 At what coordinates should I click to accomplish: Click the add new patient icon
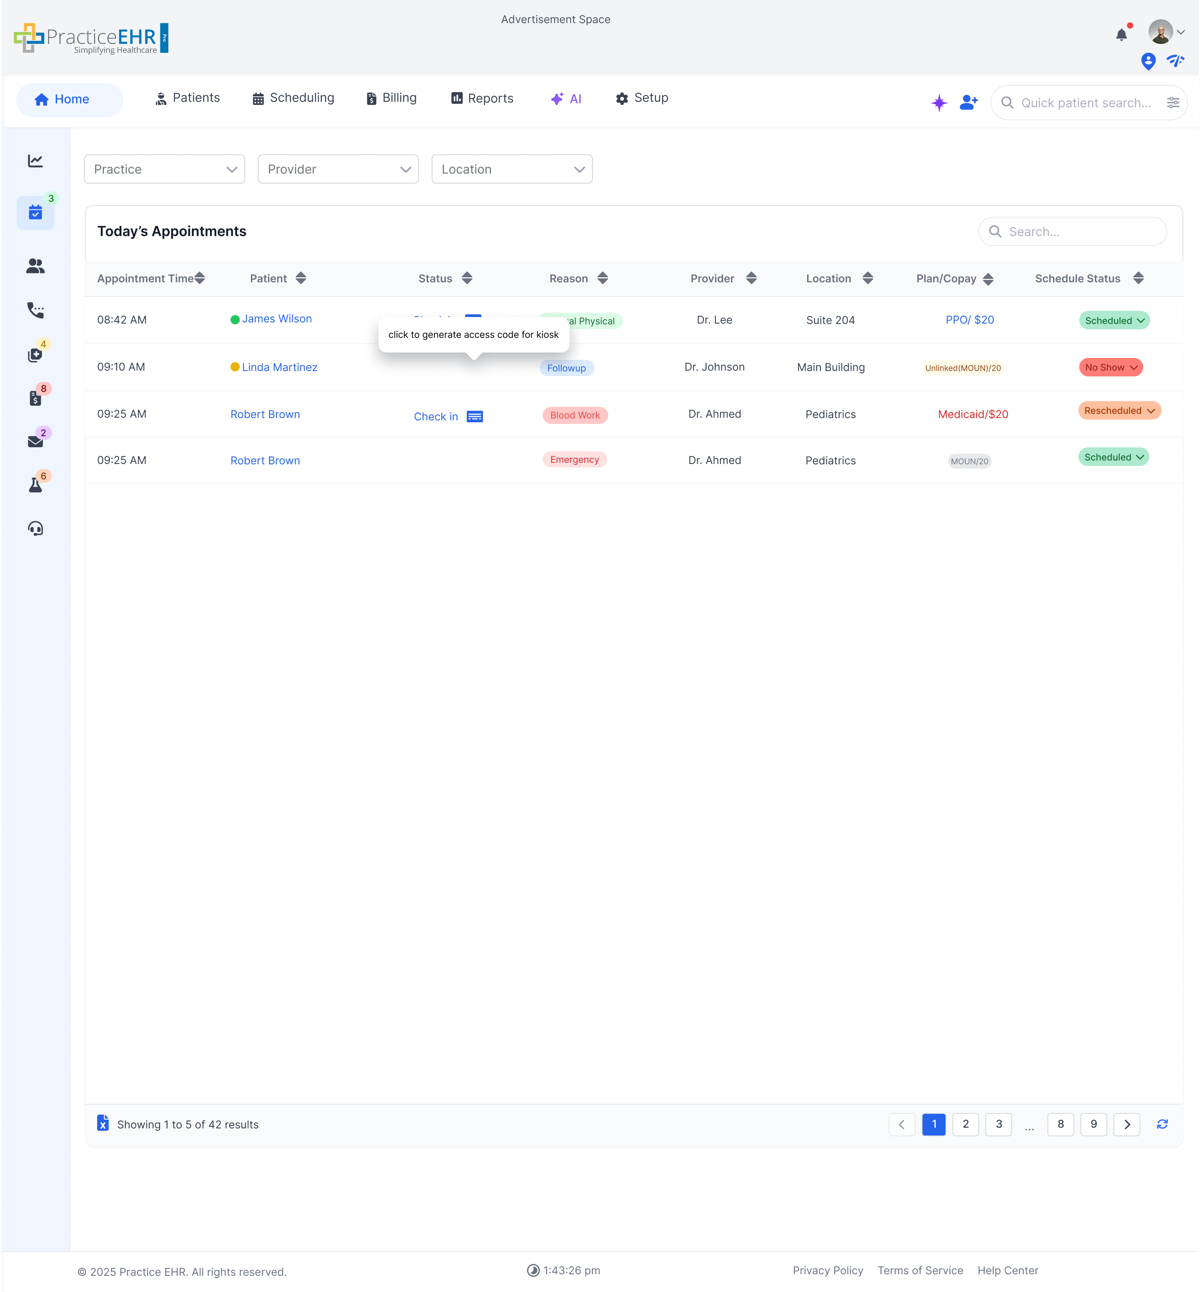click(x=968, y=102)
